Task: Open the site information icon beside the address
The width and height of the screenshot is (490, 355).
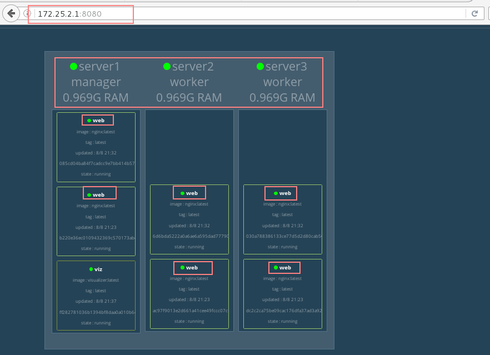Action: click(27, 13)
